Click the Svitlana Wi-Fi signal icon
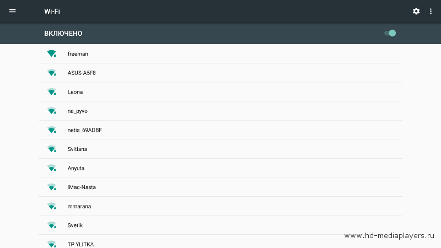 (x=52, y=149)
